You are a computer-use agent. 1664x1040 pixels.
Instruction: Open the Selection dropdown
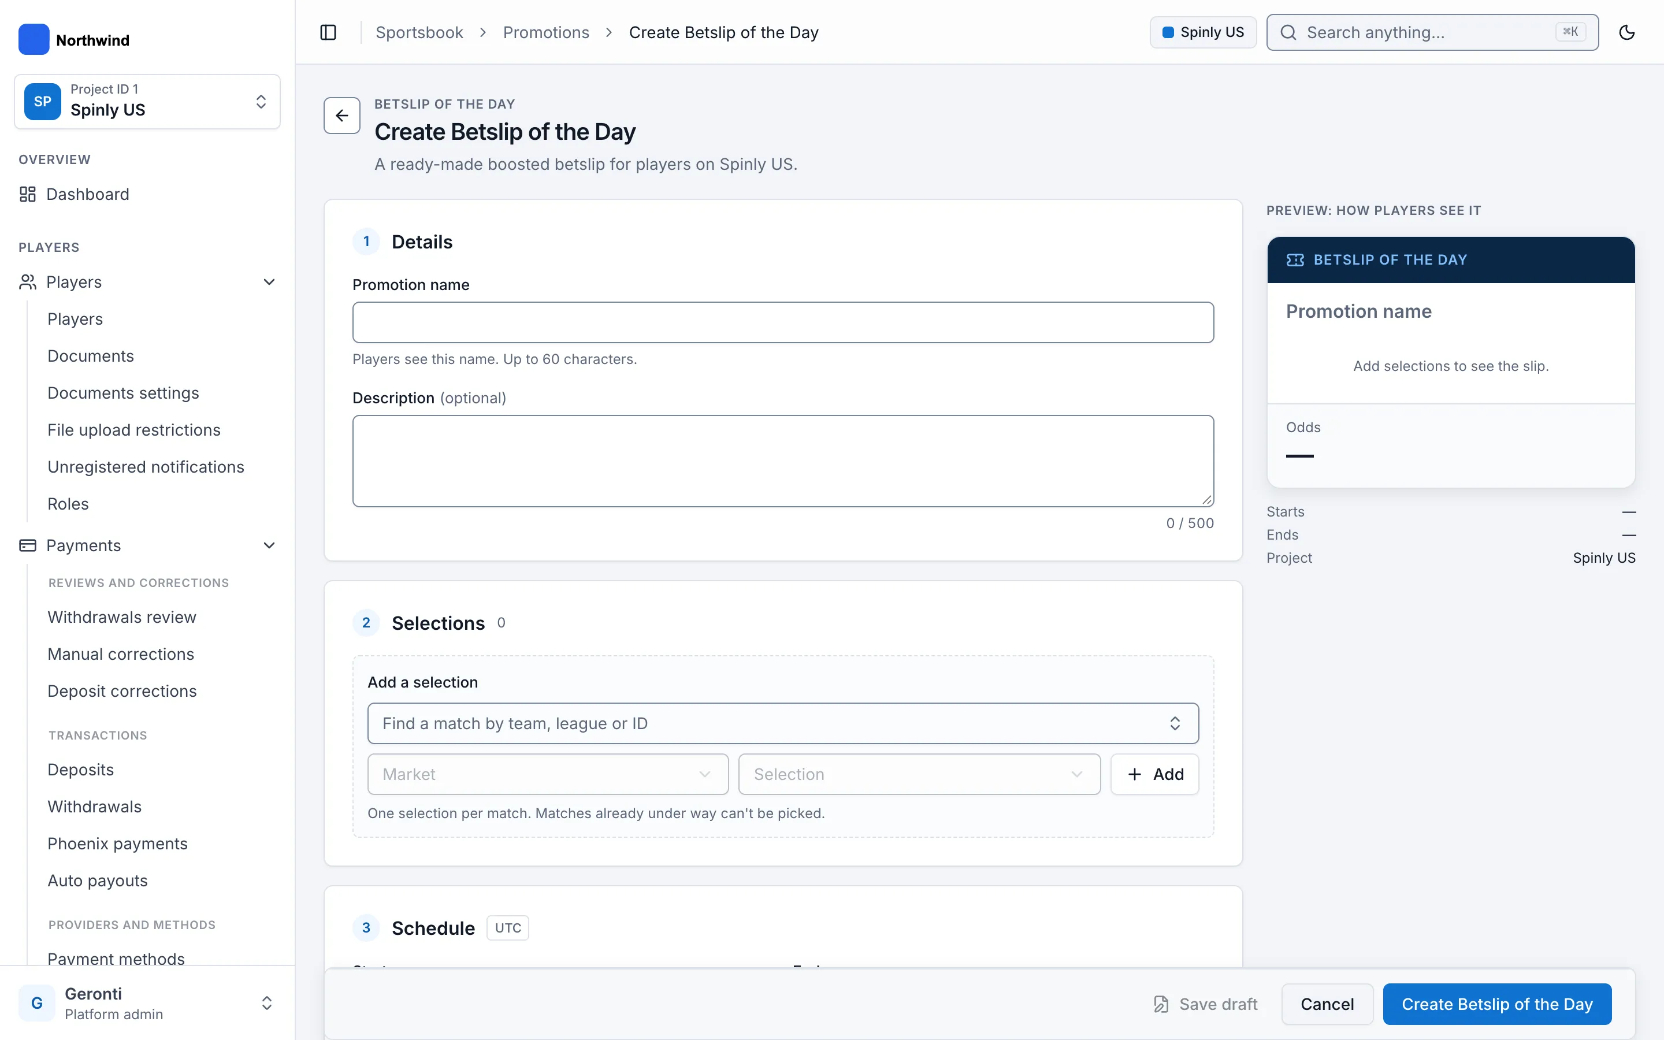919,774
